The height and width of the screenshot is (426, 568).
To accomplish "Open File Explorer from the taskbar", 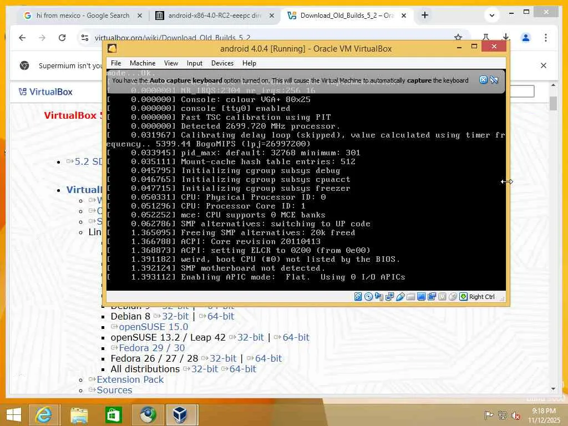I will click(79, 415).
